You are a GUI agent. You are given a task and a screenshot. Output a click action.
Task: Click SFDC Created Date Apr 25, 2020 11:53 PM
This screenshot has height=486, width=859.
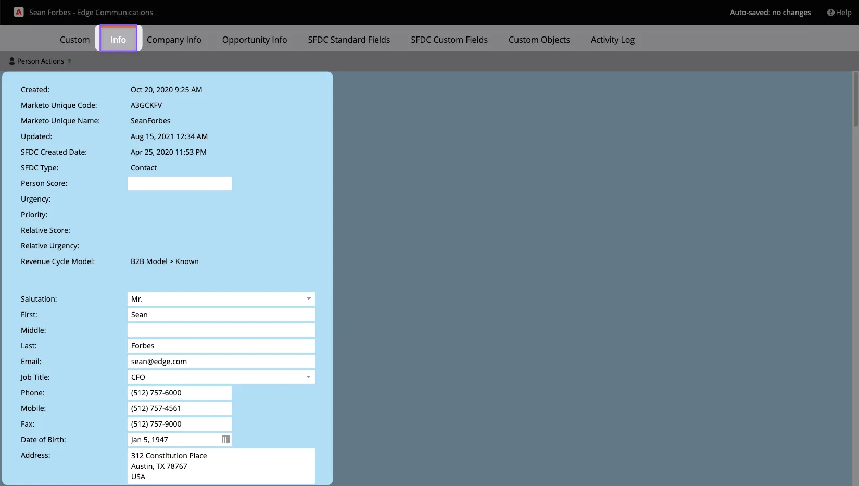pos(169,152)
